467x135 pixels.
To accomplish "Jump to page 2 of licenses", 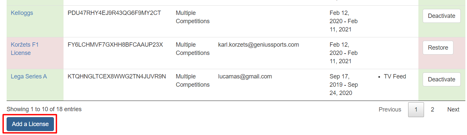I will point(432,110).
